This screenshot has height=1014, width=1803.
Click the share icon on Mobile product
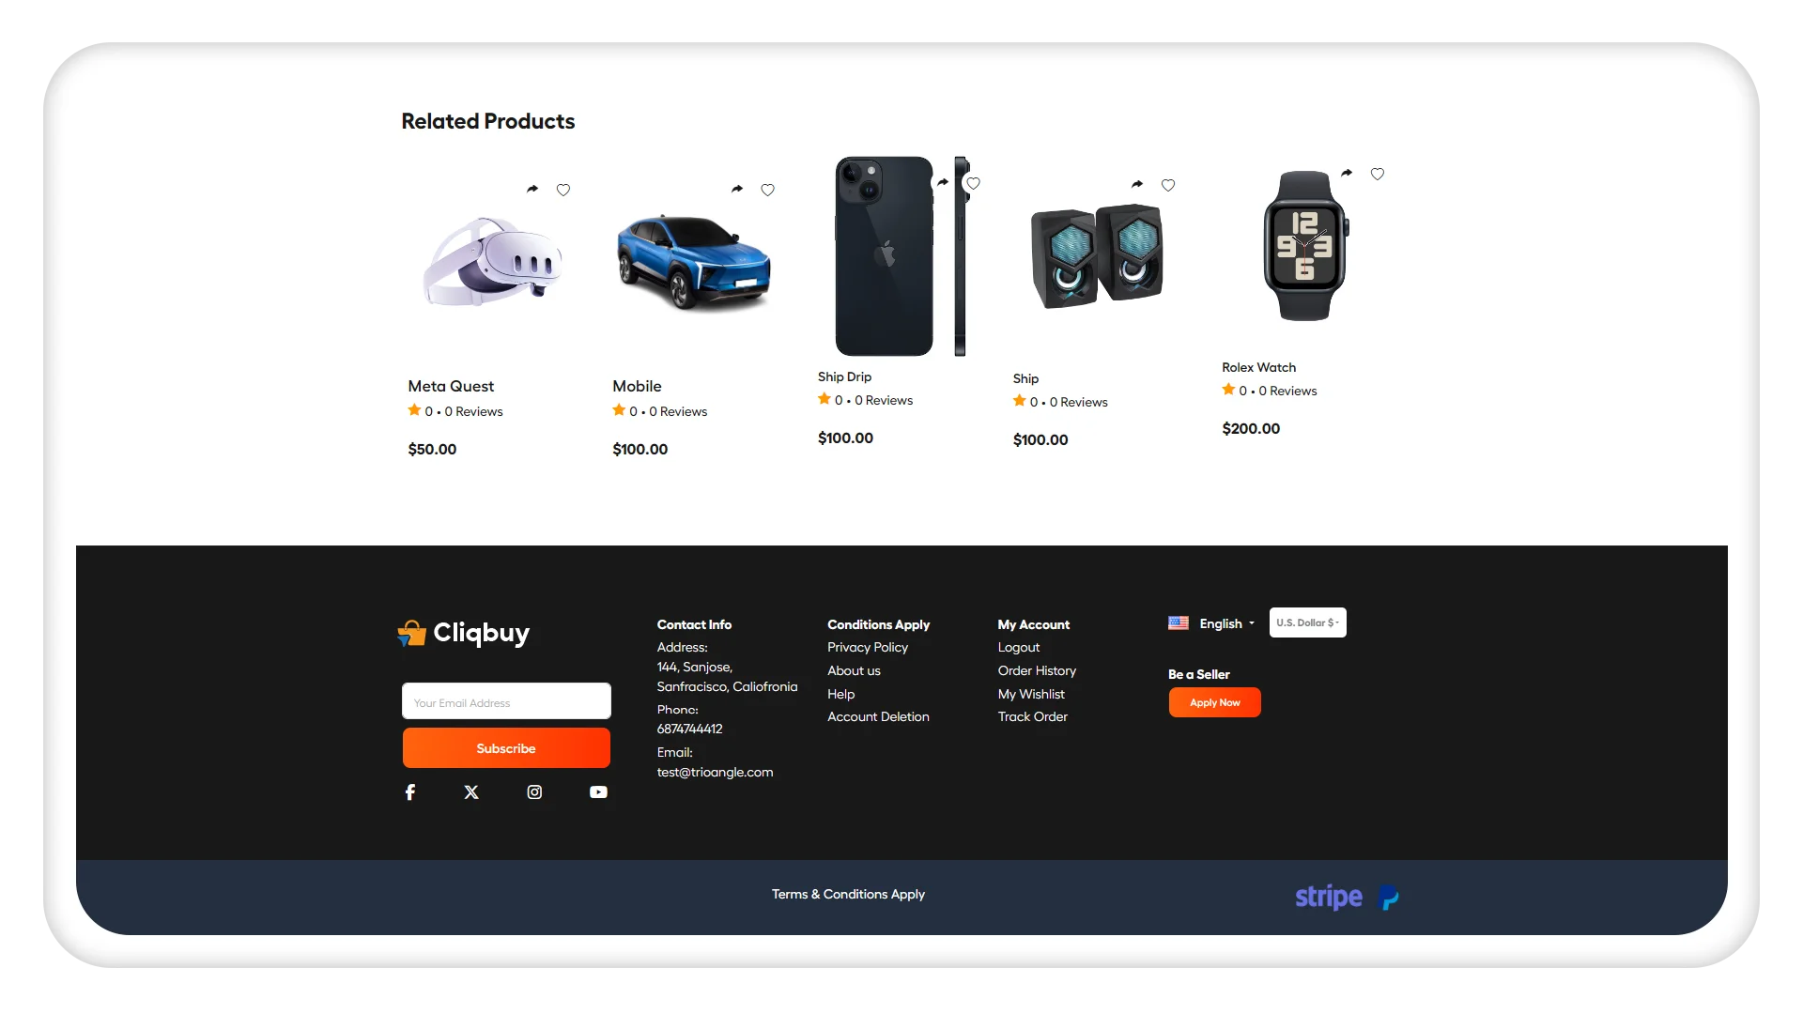[x=738, y=188]
